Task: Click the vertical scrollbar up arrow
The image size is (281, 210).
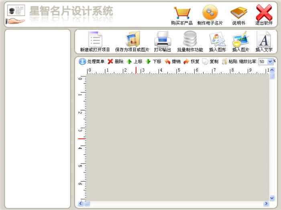Action: (x=272, y=70)
